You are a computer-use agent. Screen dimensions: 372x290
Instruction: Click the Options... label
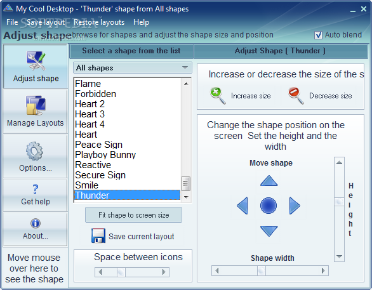coord(36,168)
